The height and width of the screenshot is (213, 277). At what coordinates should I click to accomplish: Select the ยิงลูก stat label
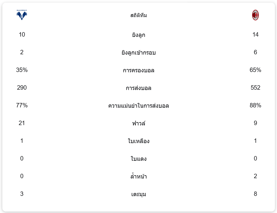(139, 35)
